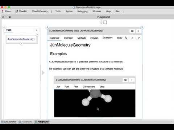
Task: Click the methane molecule 3D view
Action: click(95, 103)
